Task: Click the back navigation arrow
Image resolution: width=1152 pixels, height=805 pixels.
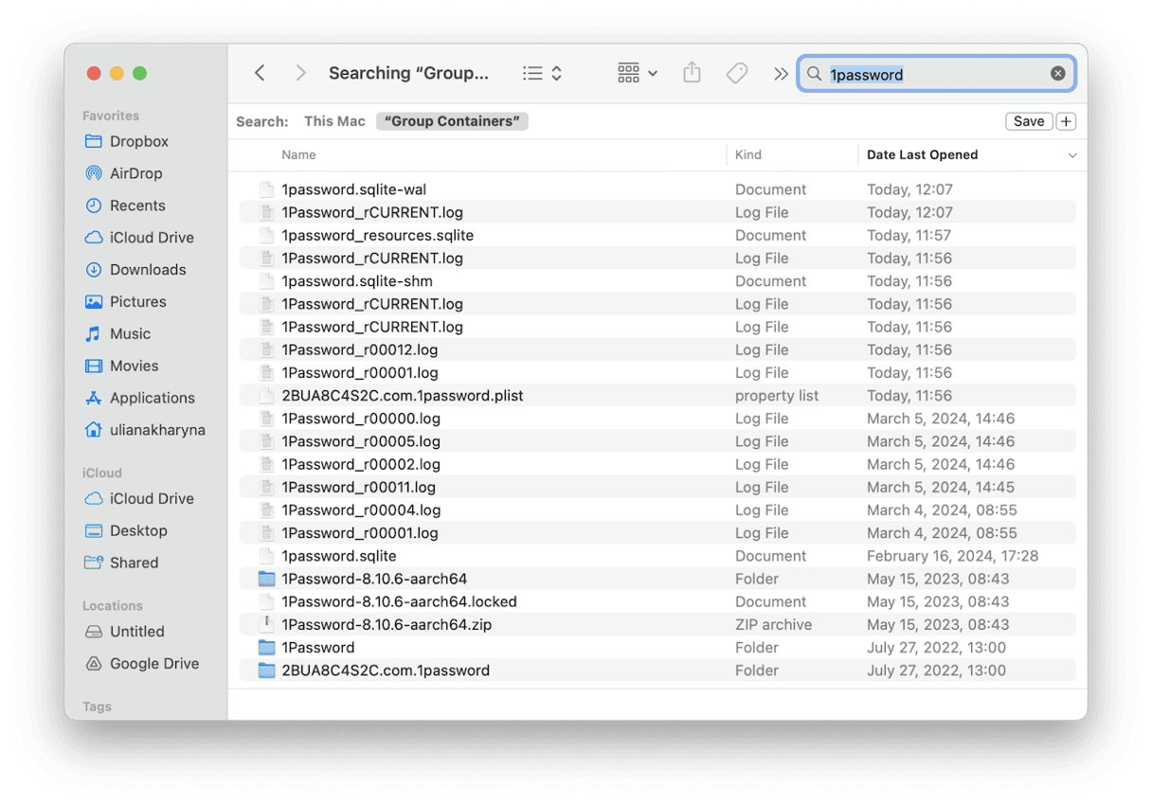Action: point(260,74)
